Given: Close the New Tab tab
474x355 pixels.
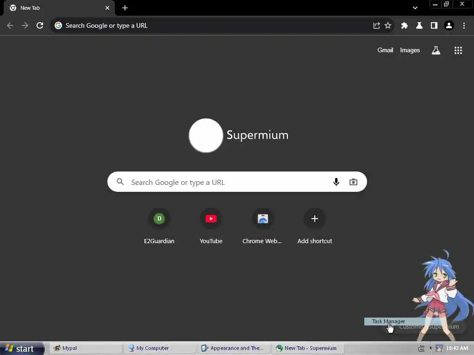Looking at the screenshot, I should tap(107, 8).
